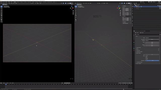The image size is (161, 90).
Task: Toggle Show Sensor checkbox in Viewport Display
Action: coord(146,58)
